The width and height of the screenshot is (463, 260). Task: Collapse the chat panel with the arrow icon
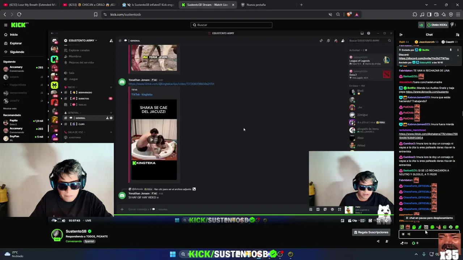pos(401,35)
